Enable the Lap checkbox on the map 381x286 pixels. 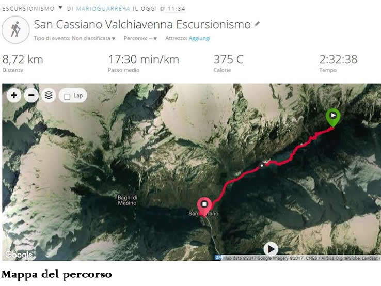click(x=67, y=97)
